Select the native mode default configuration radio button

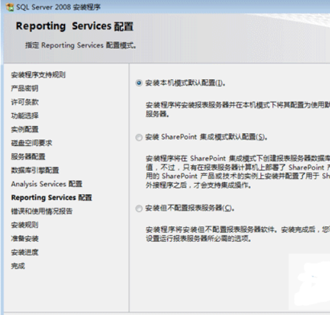(x=139, y=83)
